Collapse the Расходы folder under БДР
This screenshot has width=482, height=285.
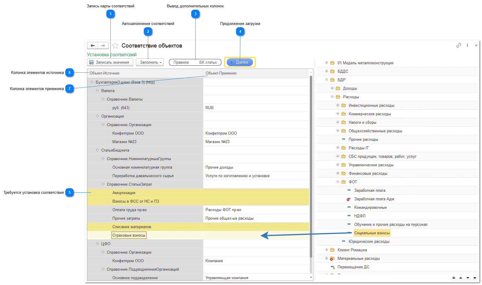click(x=332, y=97)
